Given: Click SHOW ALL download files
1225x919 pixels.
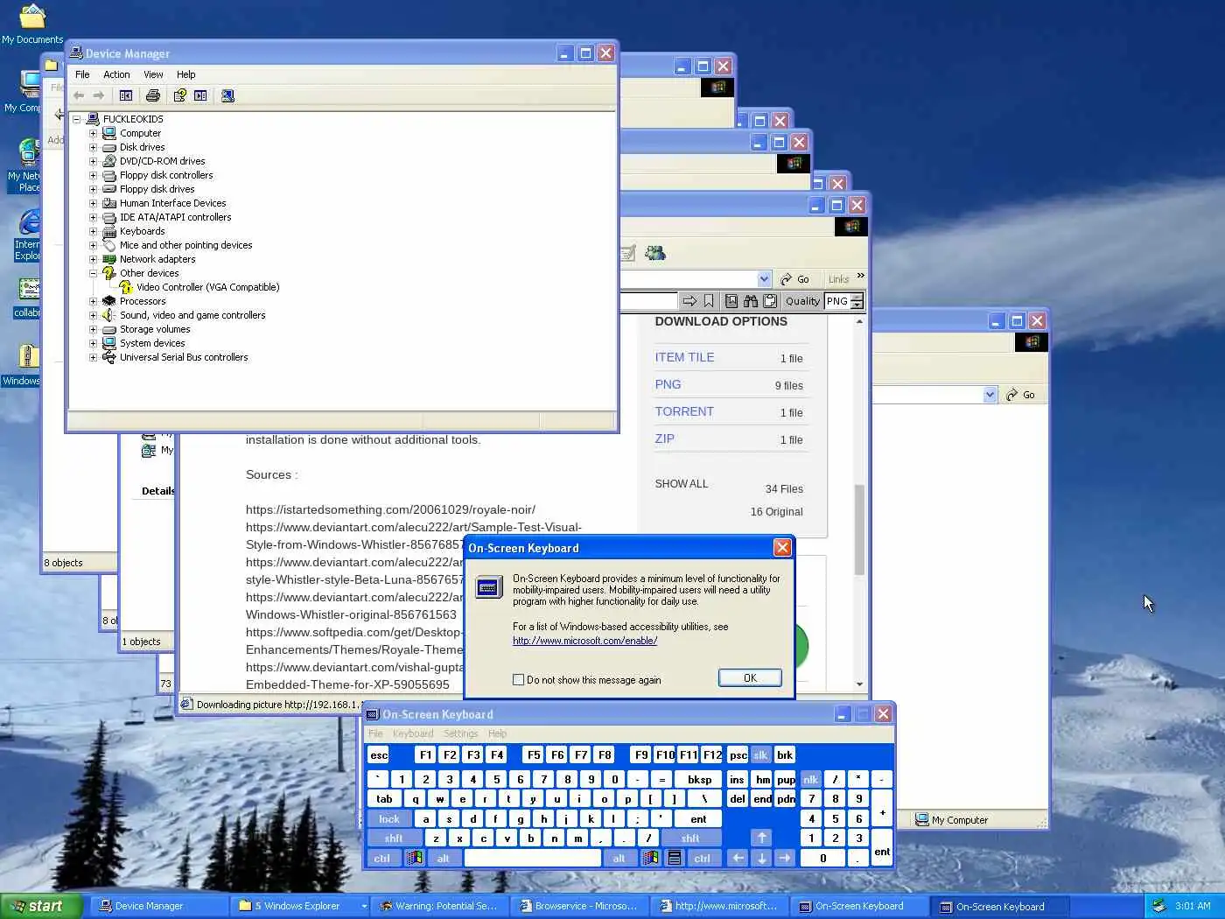Looking at the screenshot, I should point(682,484).
